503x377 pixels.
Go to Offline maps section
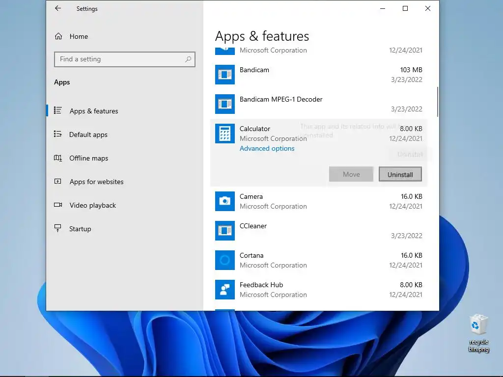point(88,158)
